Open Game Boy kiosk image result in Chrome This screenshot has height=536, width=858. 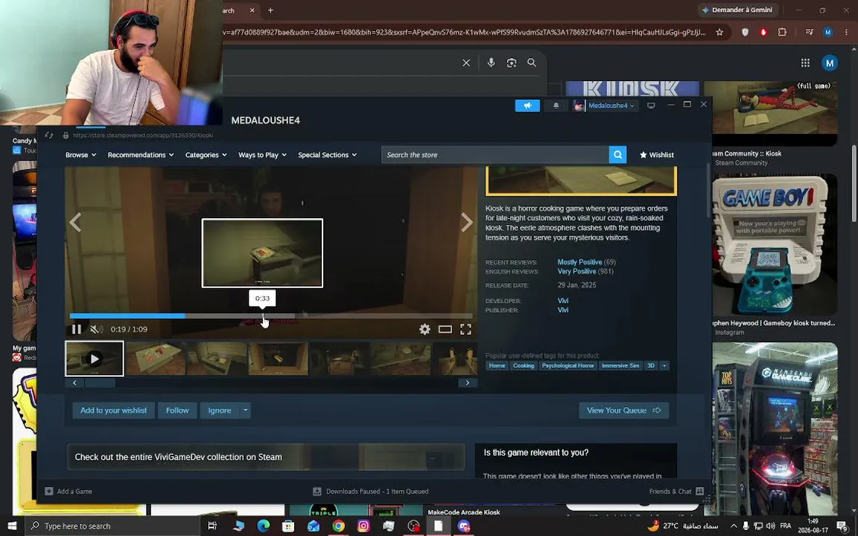pyautogui.click(x=775, y=244)
